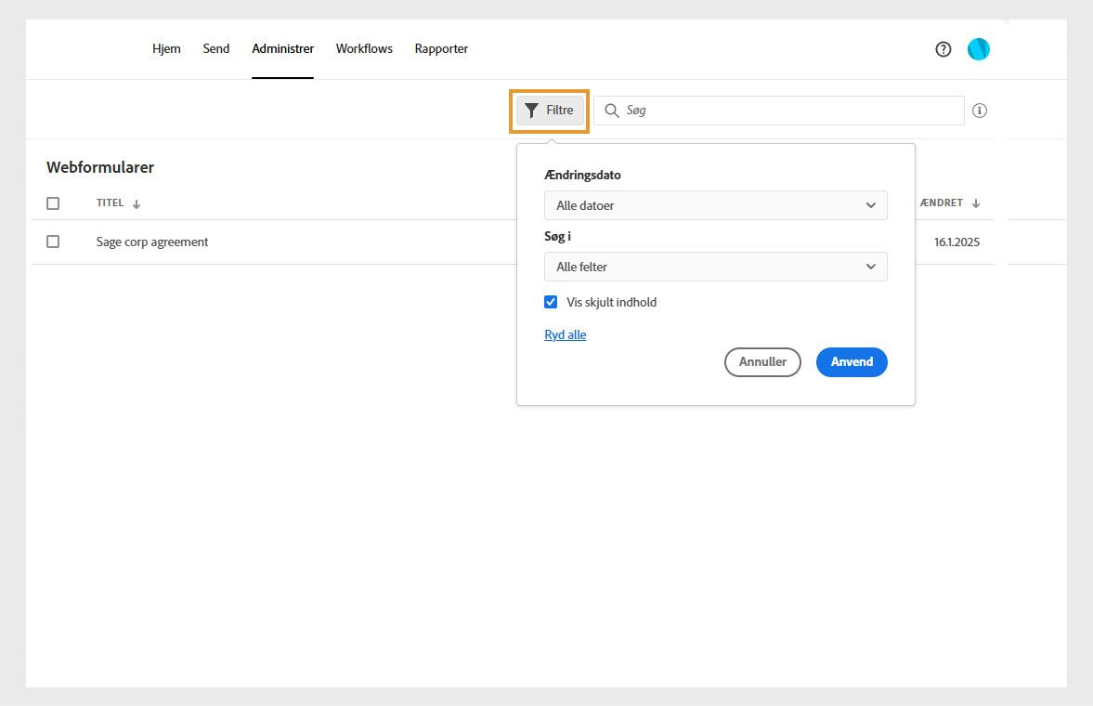Open the Send tab
Image resolution: width=1093 pixels, height=706 pixels.
coord(216,48)
